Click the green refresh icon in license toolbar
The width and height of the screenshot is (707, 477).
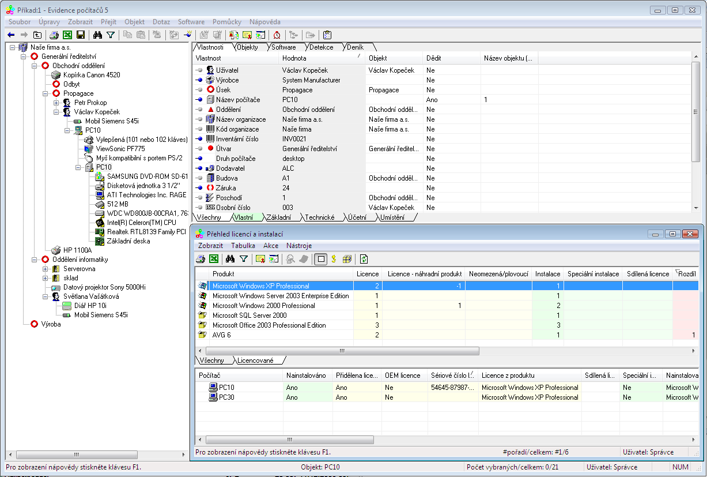tap(364, 259)
